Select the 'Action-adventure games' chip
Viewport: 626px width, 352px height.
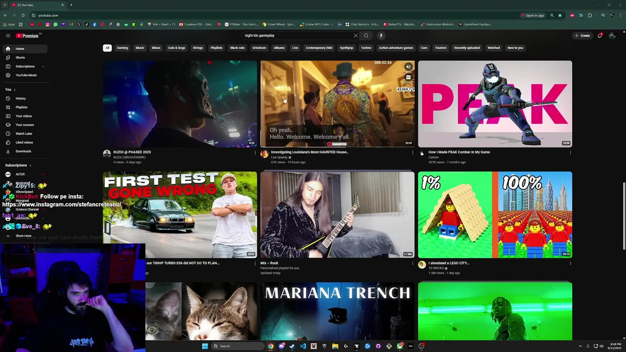coord(396,48)
